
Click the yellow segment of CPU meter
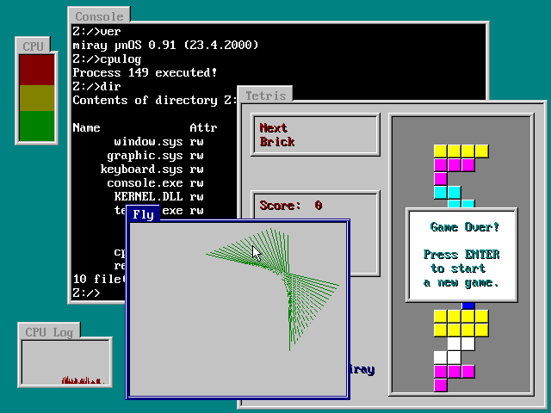[37, 98]
